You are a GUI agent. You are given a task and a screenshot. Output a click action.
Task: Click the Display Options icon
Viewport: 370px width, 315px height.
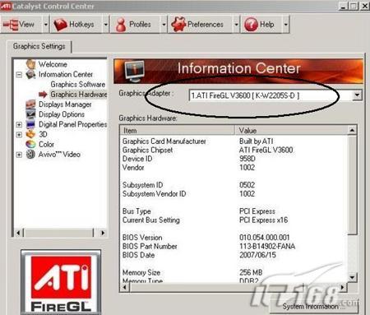click(x=30, y=114)
